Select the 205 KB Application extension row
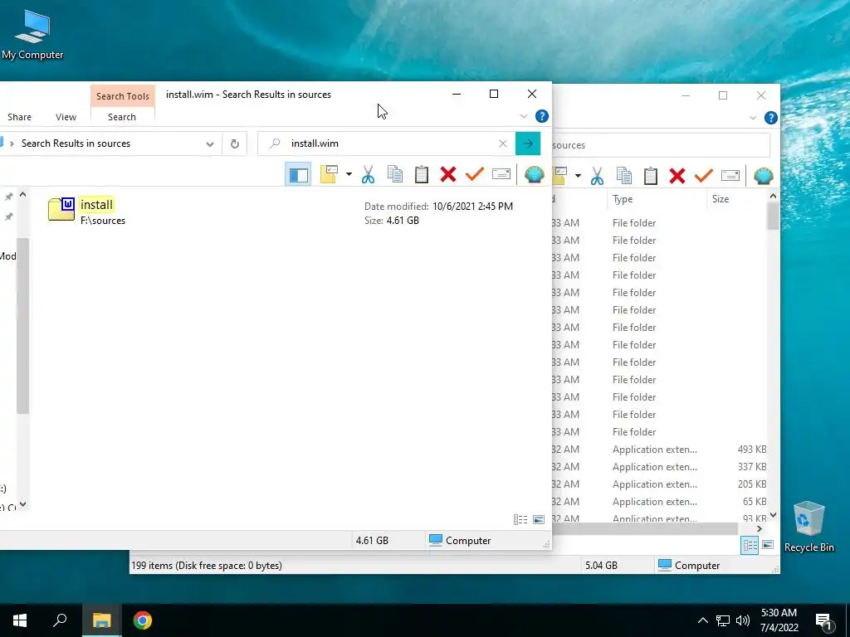Viewport: 850px width, 637px height. [659, 484]
